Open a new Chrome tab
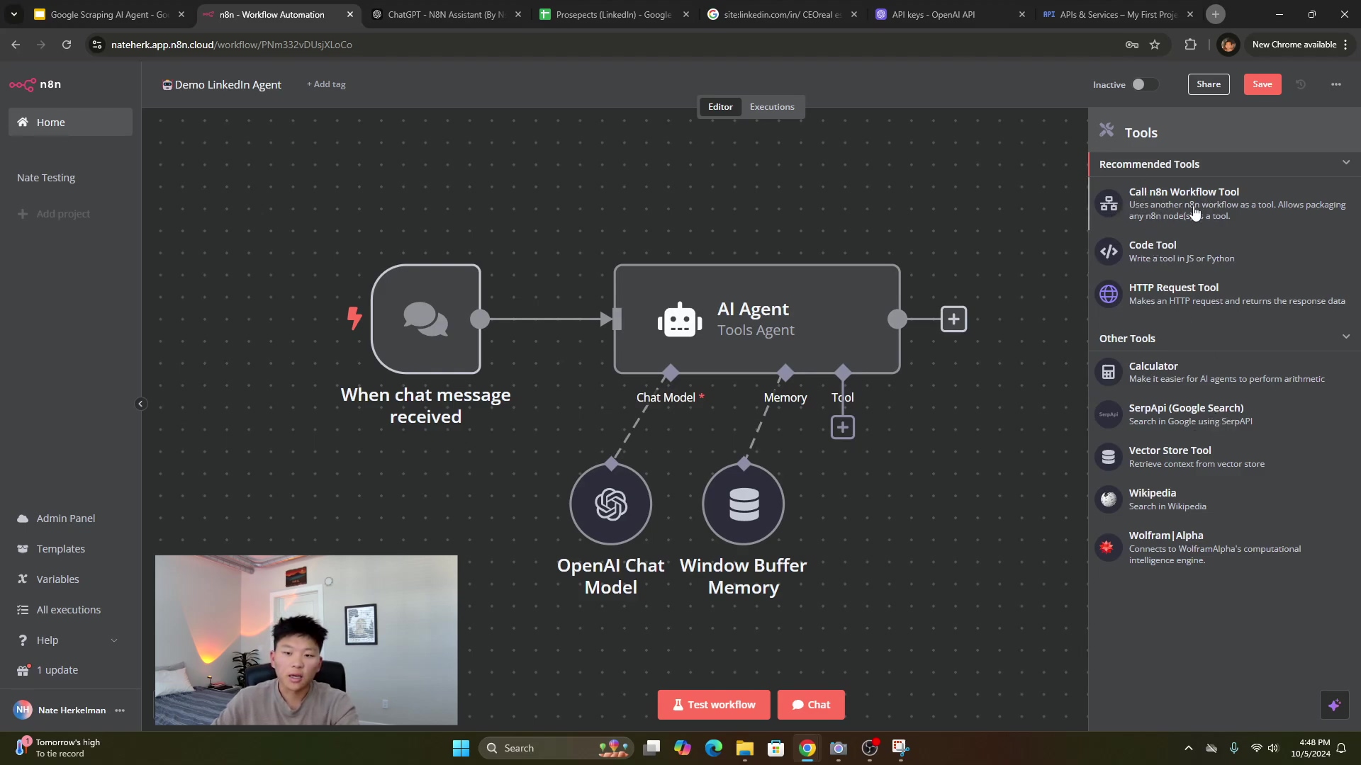 pyautogui.click(x=1216, y=14)
